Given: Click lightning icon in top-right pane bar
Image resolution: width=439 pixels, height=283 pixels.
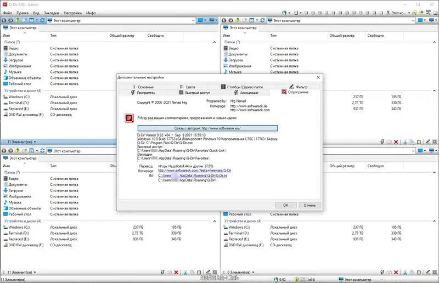Looking at the screenshot, I should (x=382, y=142).
